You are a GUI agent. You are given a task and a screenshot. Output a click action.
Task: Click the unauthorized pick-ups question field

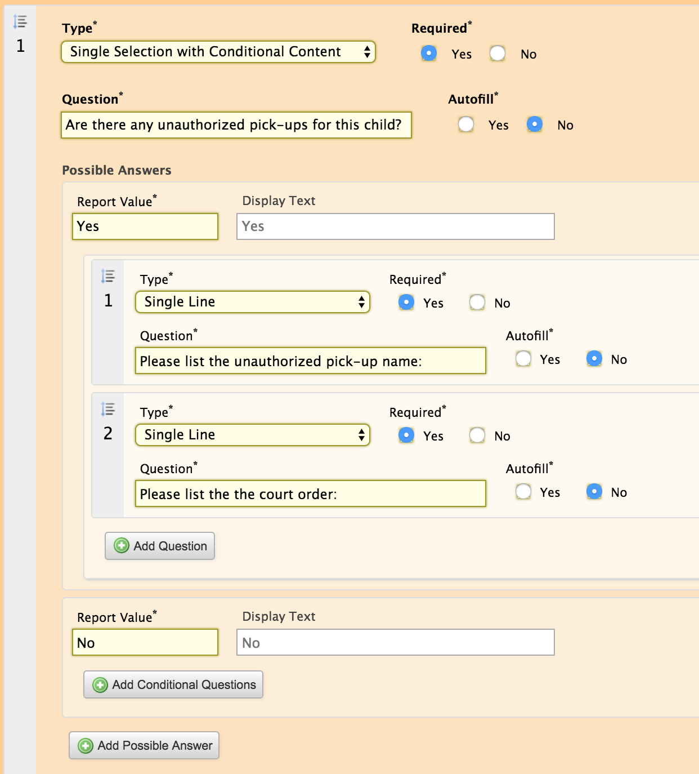(236, 125)
